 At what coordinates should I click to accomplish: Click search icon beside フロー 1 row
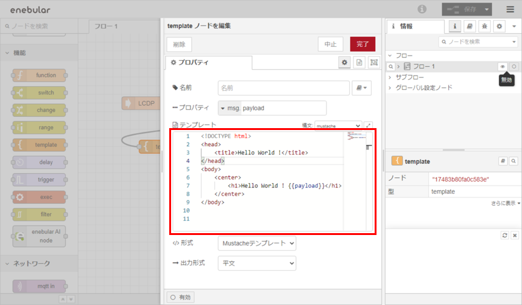391,67
